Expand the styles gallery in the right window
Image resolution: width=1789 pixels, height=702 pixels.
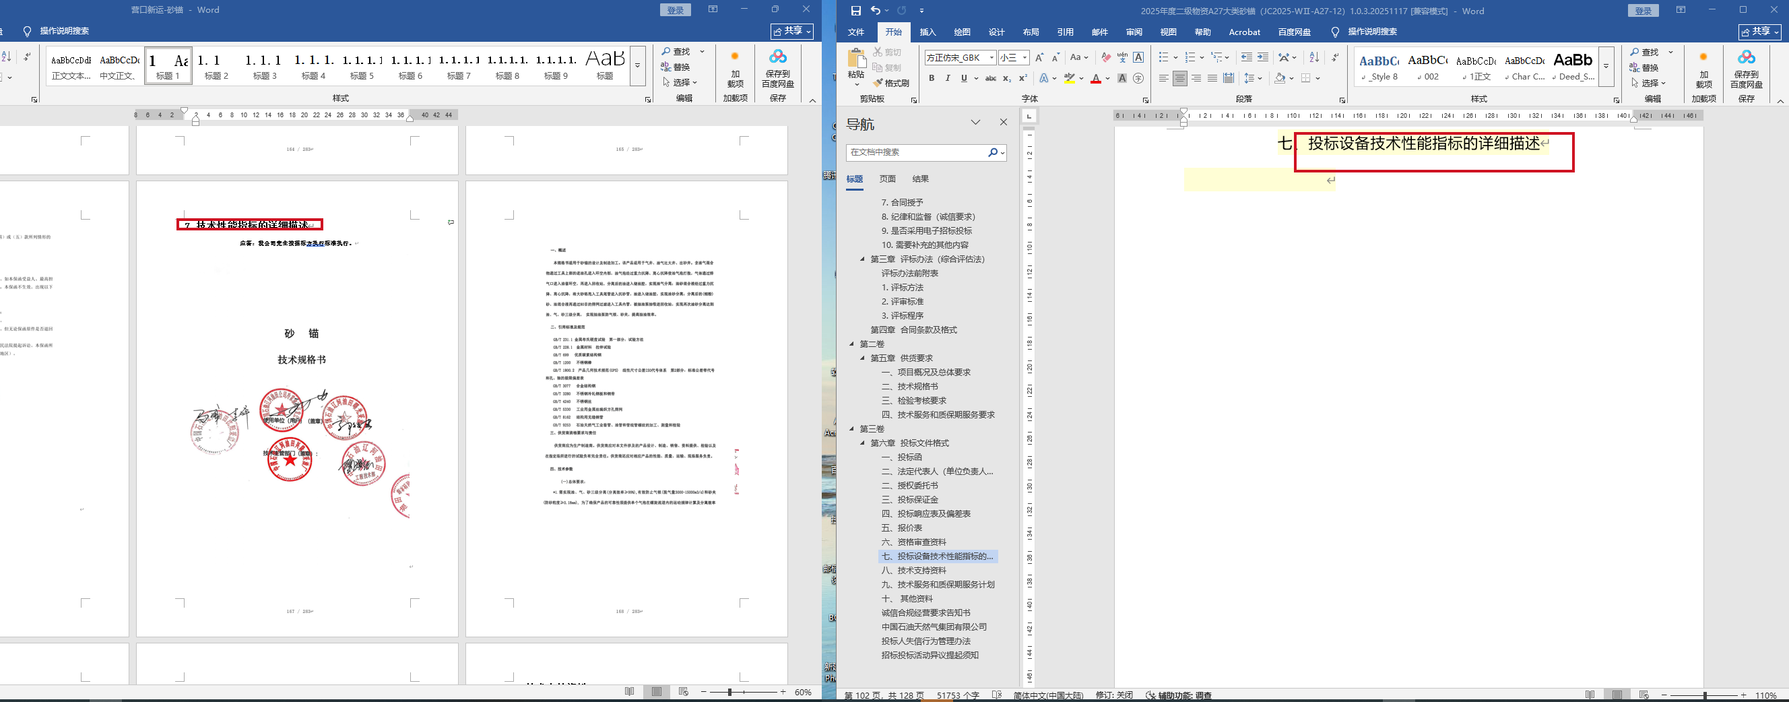click(x=1606, y=67)
